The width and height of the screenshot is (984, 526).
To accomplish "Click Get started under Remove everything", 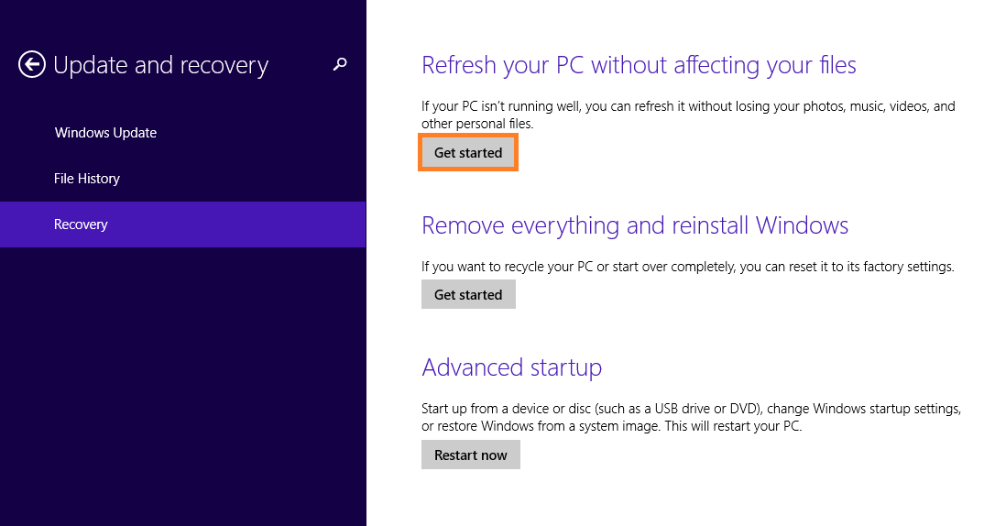I will (x=468, y=294).
